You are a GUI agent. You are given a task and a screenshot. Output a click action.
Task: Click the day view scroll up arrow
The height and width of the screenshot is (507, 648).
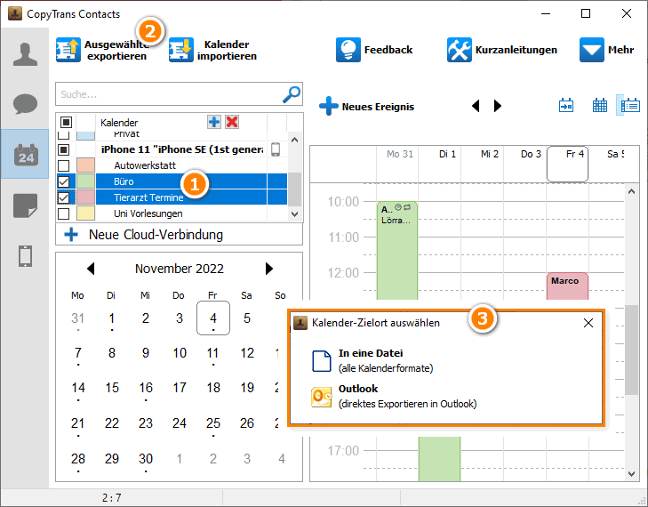pos(631,191)
